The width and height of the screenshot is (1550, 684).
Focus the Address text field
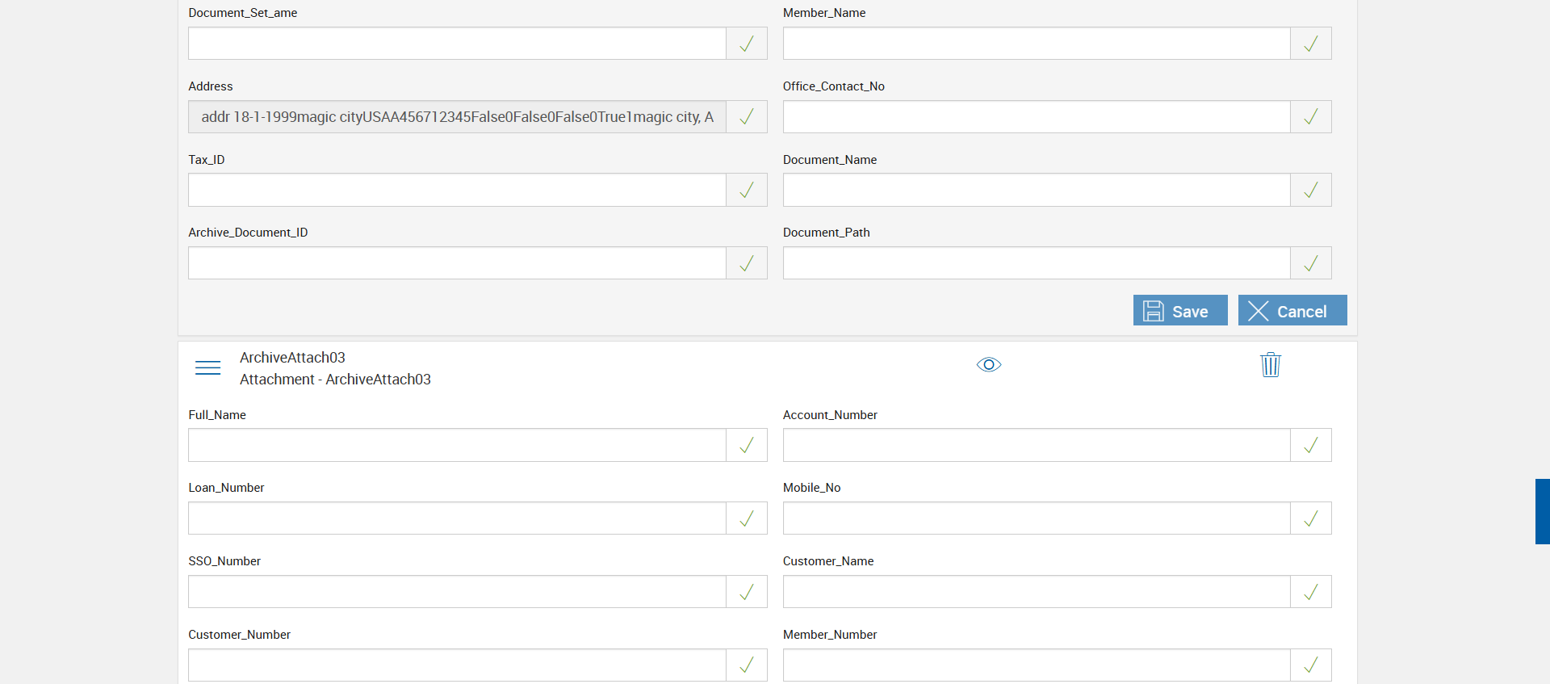point(457,117)
